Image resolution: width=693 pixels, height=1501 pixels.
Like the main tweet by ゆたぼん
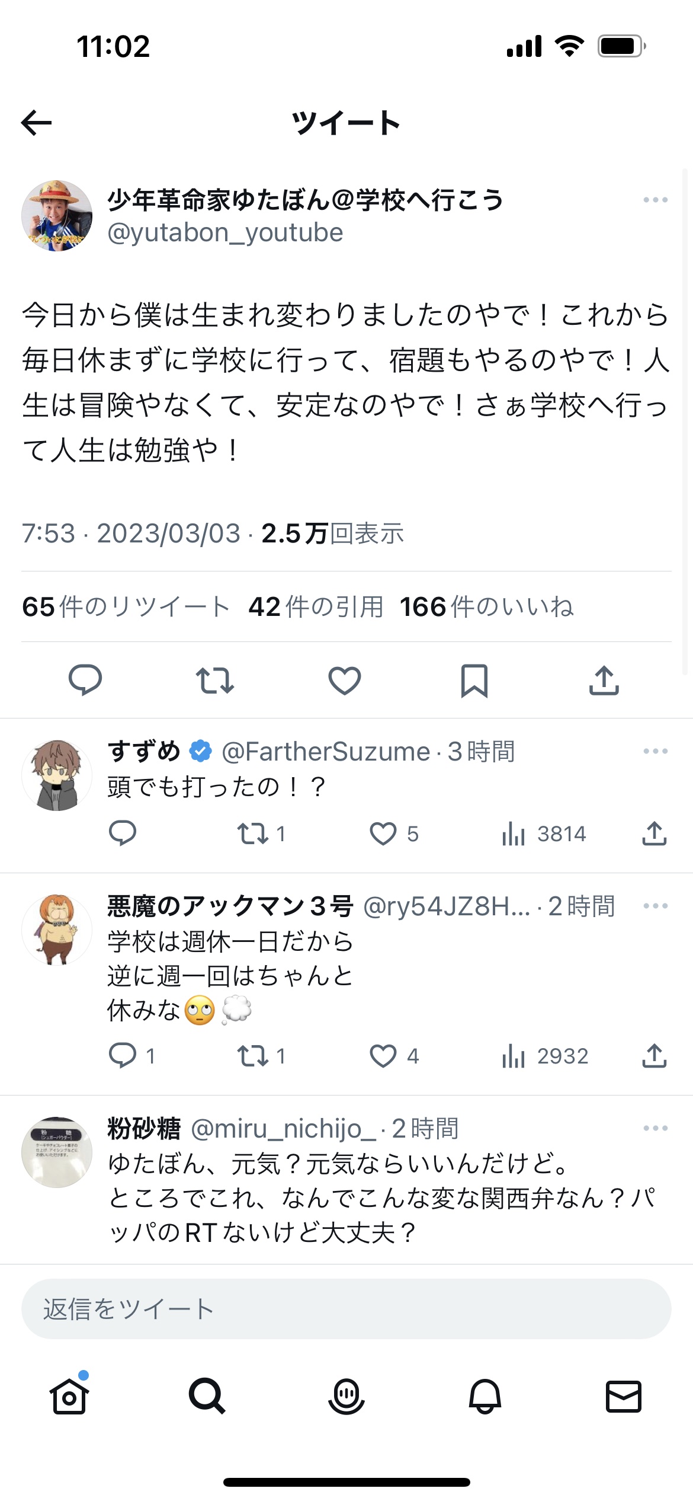click(x=345, y=680)
